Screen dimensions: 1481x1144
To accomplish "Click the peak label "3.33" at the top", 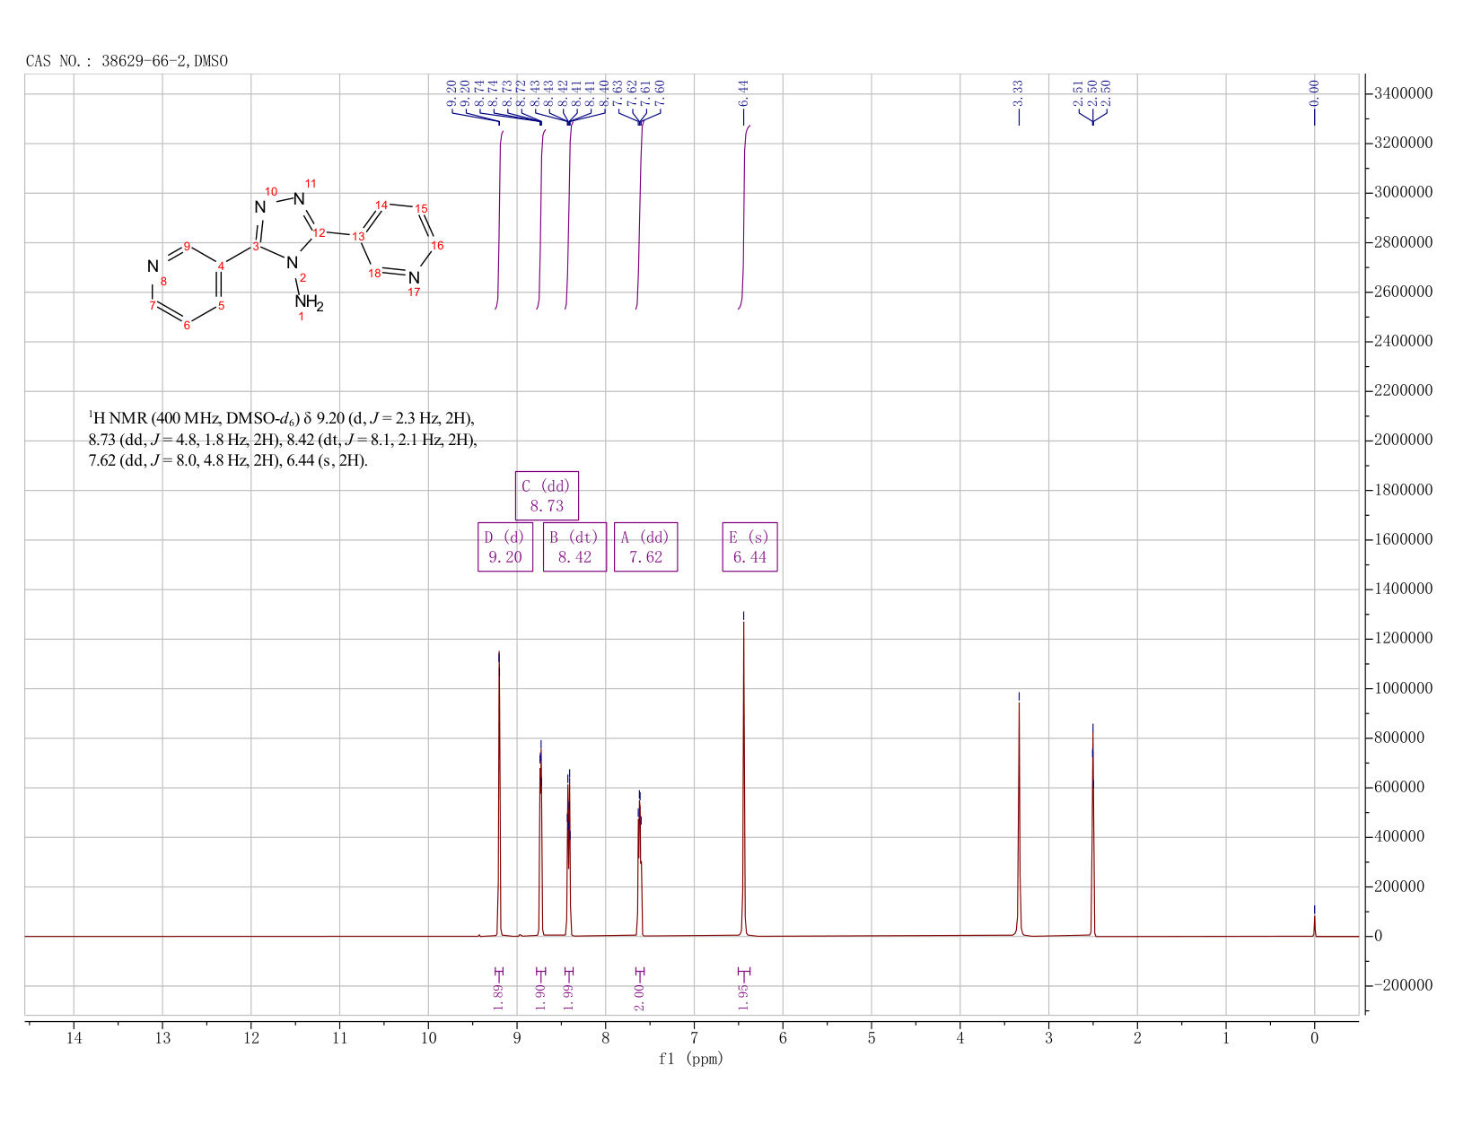I will point(1019,92).
